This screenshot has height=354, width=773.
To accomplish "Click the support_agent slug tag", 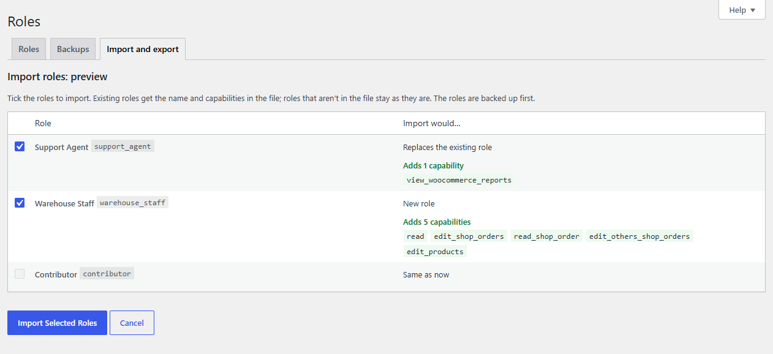I will tap(123, 146).
